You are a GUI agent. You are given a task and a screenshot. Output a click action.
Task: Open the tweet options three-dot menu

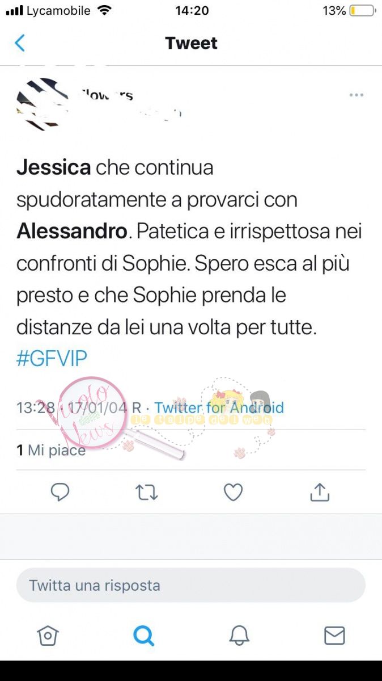pos(356,95)
